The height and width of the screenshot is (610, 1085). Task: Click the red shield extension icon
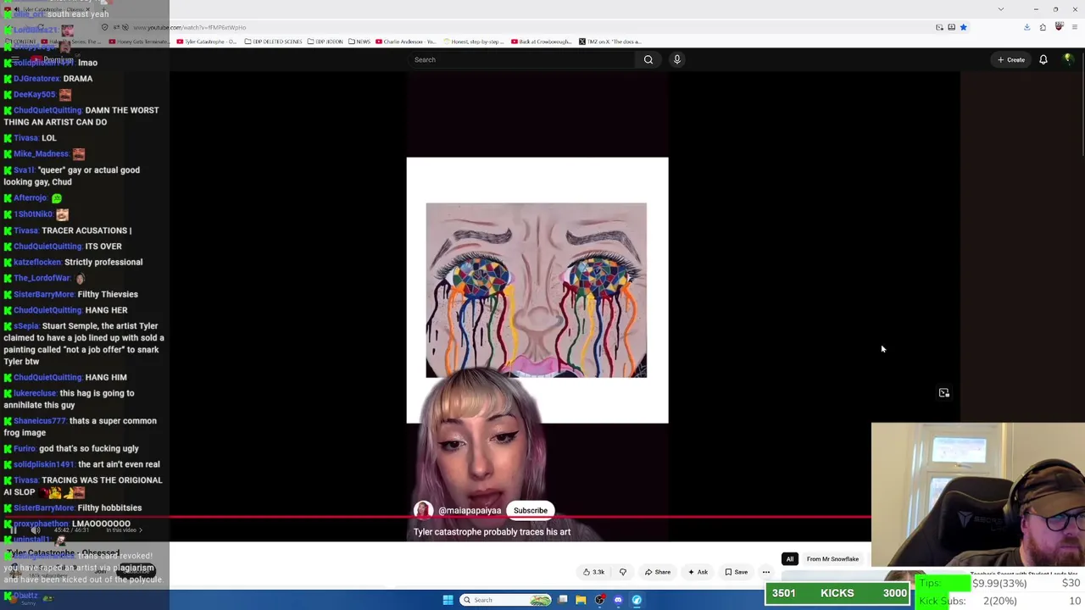(x=1059, y=27)
